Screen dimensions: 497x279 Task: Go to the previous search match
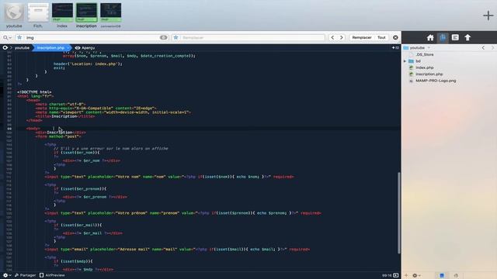tap(332, 37)
